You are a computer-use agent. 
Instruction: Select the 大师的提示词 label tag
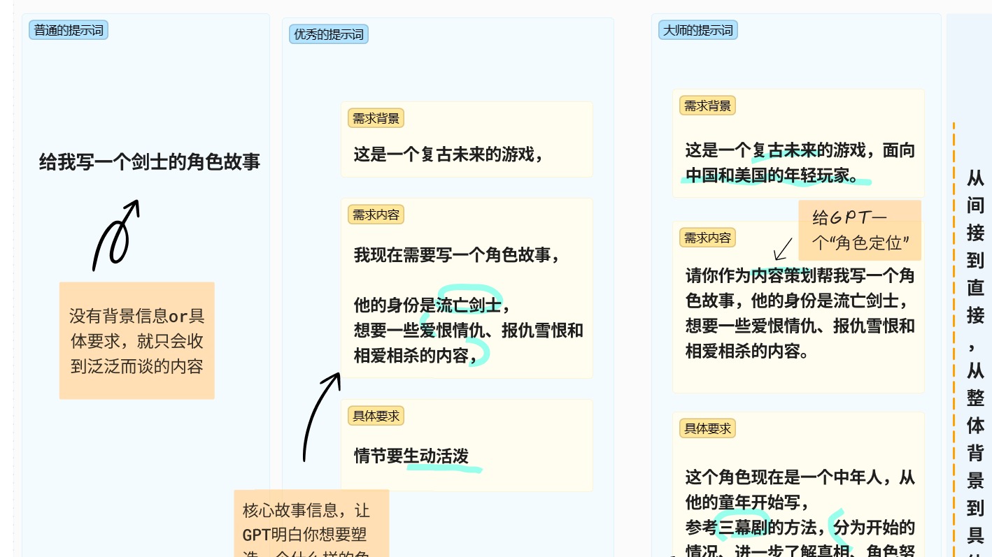tap(698, 30)
